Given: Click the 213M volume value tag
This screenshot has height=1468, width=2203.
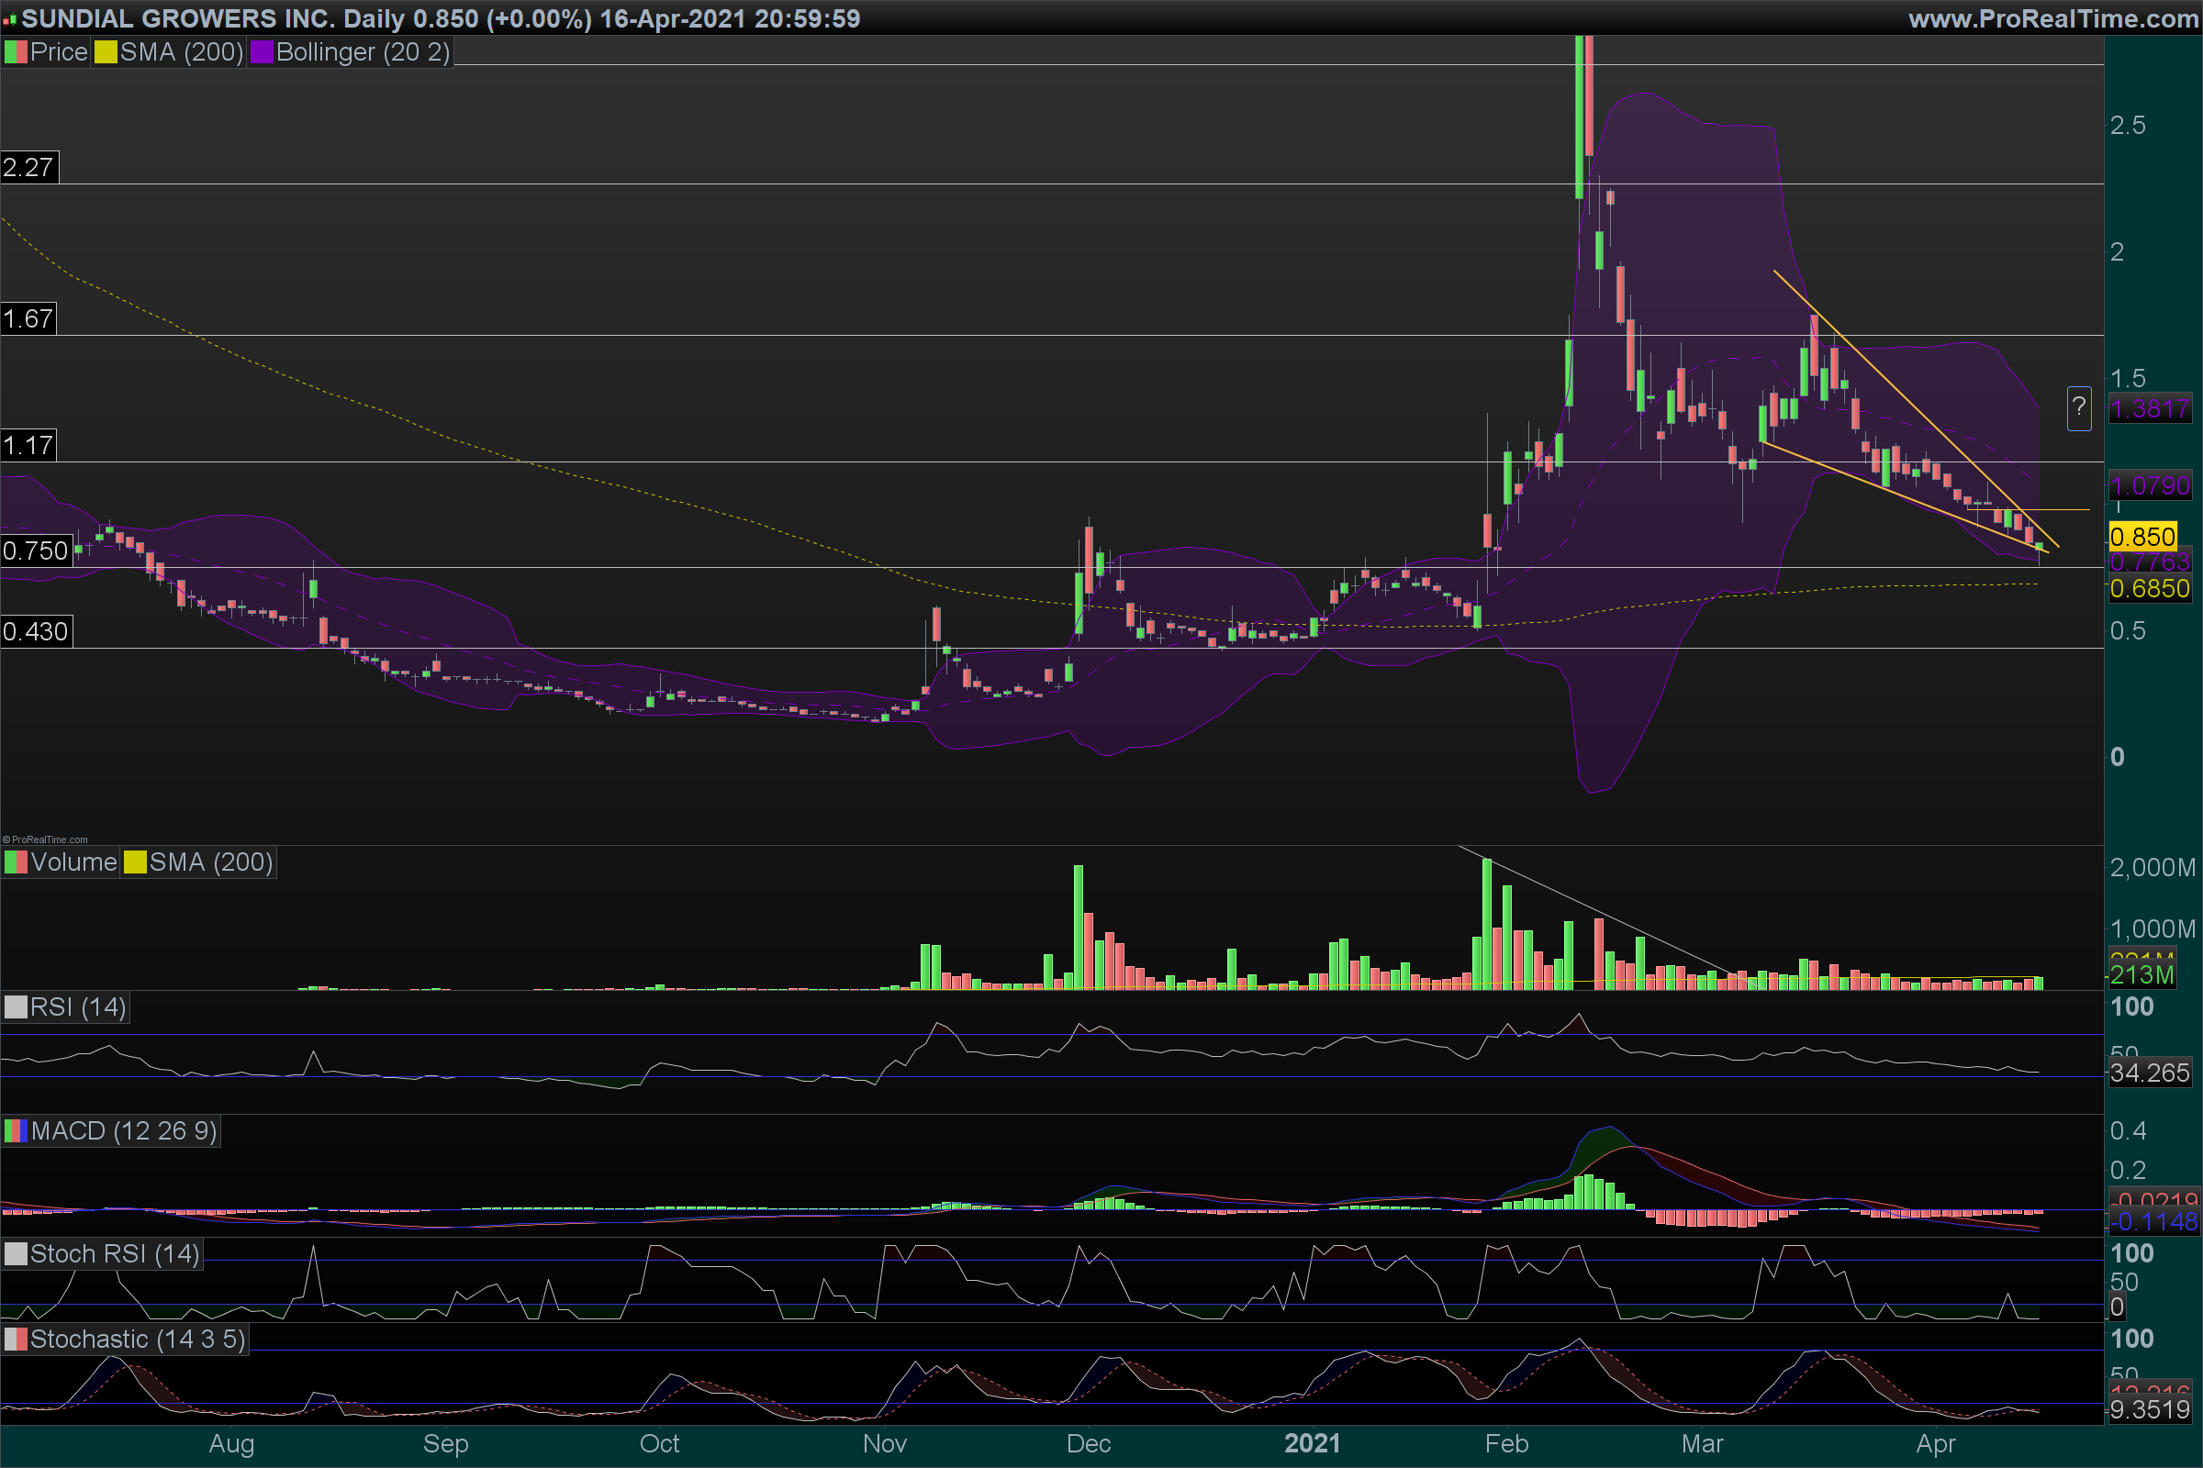Looking at the screenshot, I should click(x=2142, y=974).
